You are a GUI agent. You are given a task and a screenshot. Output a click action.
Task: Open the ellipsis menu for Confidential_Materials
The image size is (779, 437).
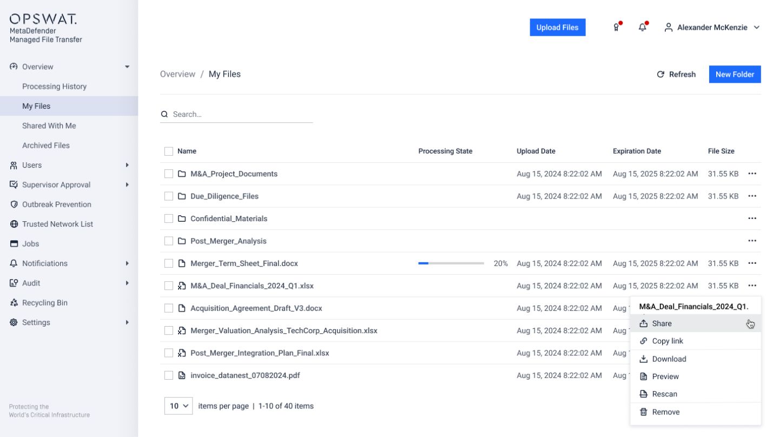pos(752,218)
